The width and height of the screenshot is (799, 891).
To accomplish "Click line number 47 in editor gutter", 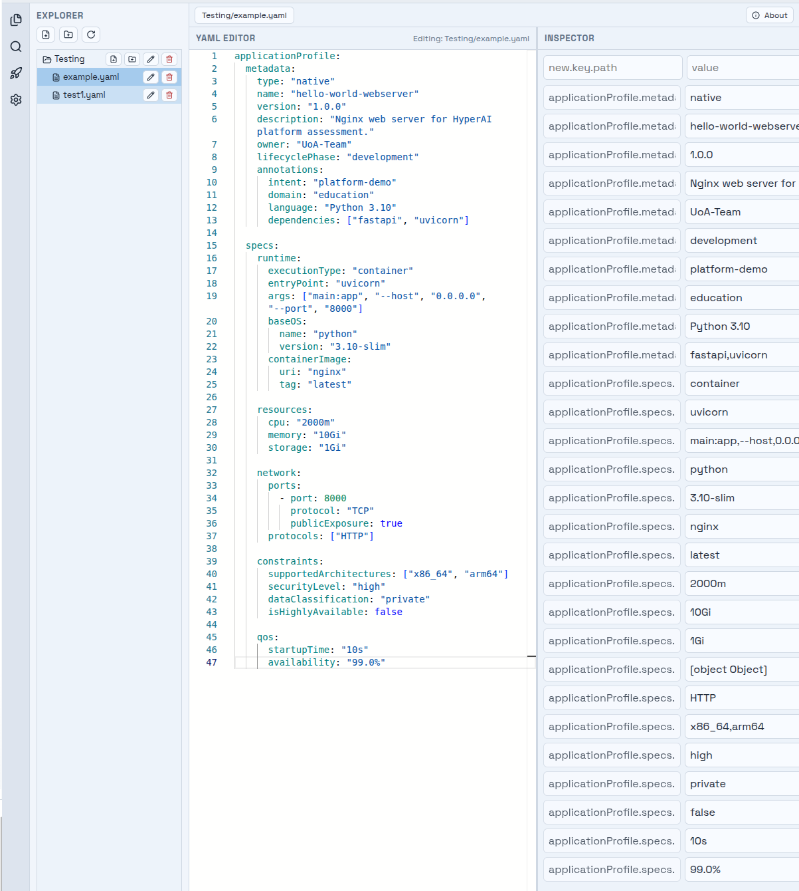I will coord(211,663).
